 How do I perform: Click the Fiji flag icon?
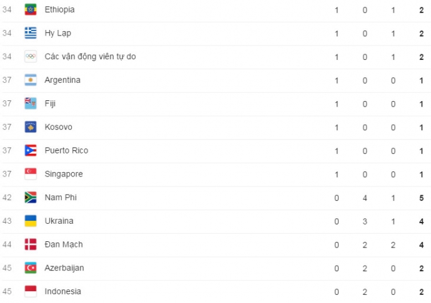click(30, 103)
